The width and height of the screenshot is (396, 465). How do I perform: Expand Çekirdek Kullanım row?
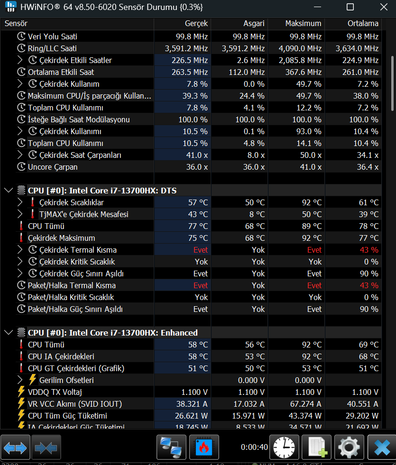[20, 84]
